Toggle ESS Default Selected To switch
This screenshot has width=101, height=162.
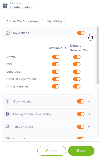point(77,64)
